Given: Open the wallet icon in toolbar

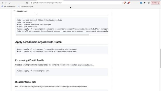Looking at the screenshot, I should pyautogui.click(x=148, y=3).
